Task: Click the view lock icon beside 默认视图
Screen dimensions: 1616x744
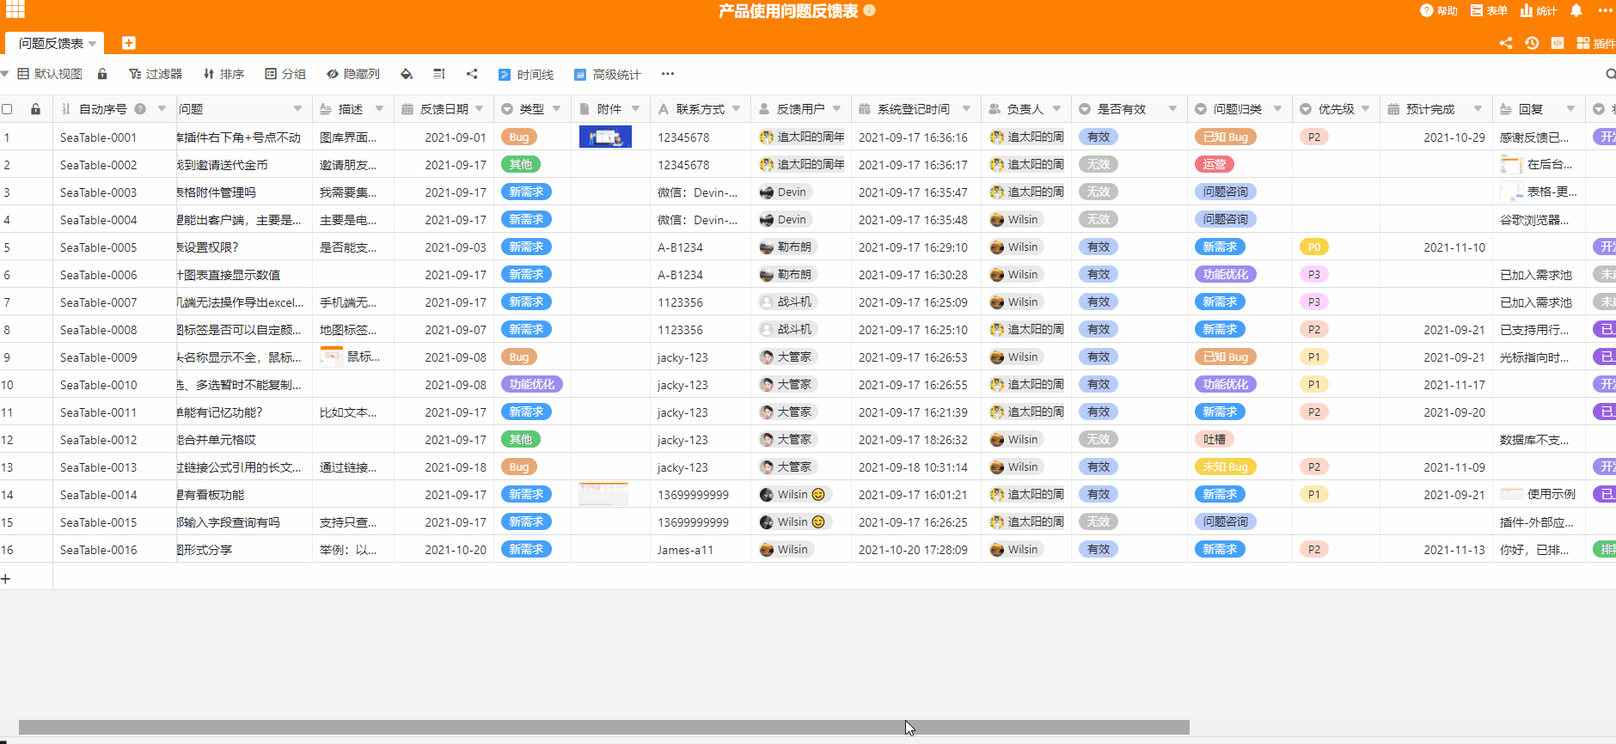Action: 102,74
